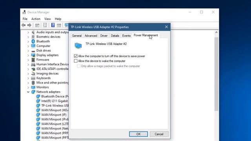Switch to the General tab
The height and width of the screenshot is (141, 251).
pyautogui.click(x=77, y=36)
